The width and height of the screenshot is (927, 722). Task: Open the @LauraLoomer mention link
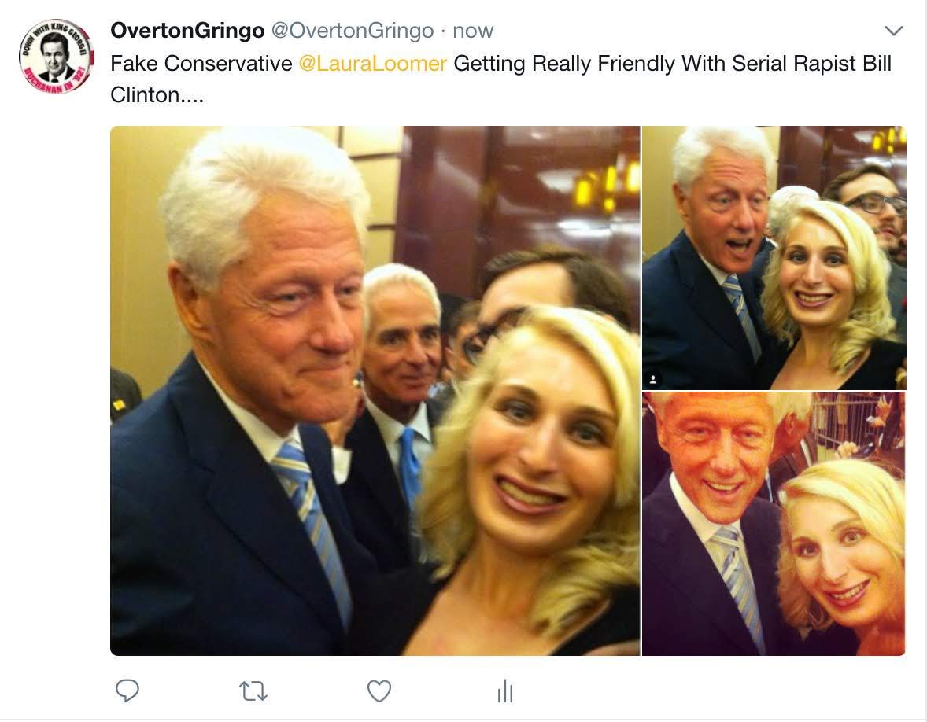pyautogui.click(x=372, y=63)
